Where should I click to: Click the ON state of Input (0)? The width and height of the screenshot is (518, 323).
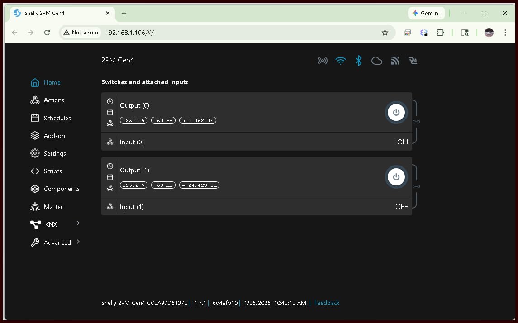pos(402,142)
